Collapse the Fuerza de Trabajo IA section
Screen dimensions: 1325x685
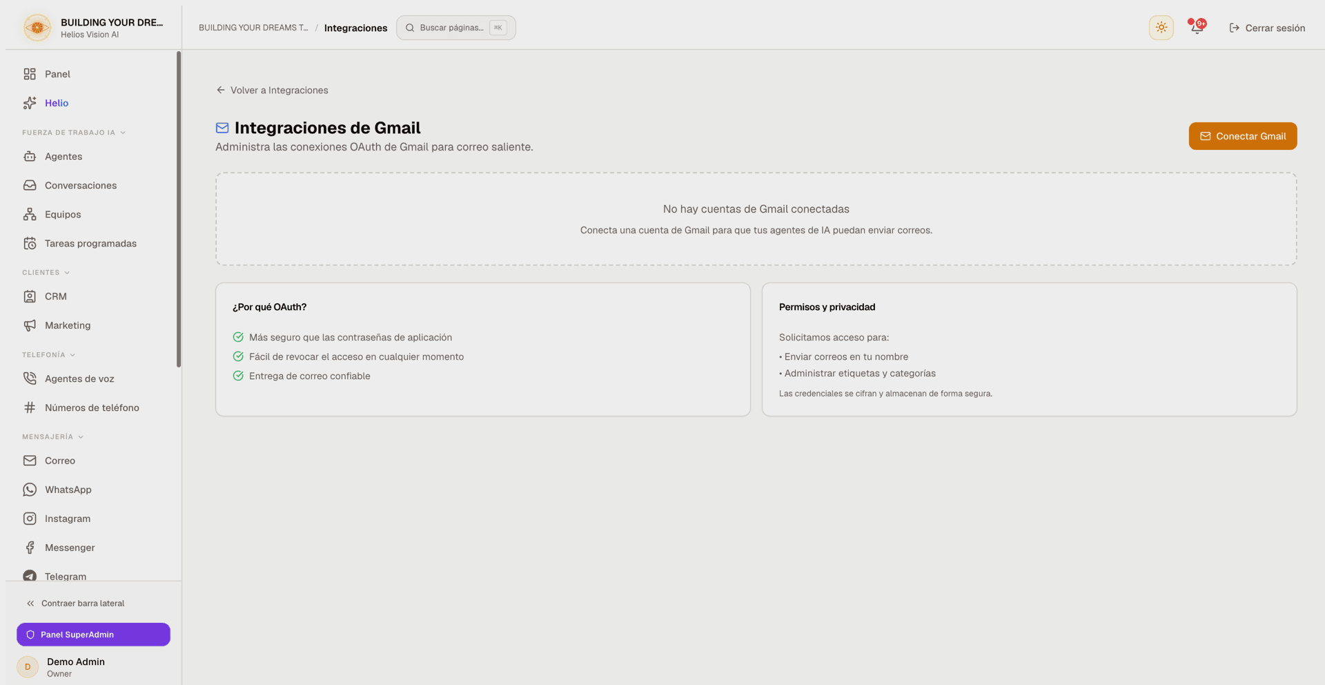coord(74,133)
